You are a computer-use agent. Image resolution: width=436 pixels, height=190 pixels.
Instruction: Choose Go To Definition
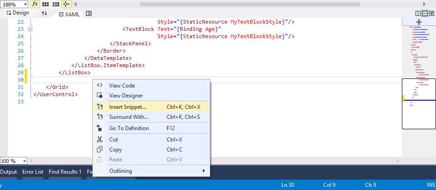(x=151, y=128)
